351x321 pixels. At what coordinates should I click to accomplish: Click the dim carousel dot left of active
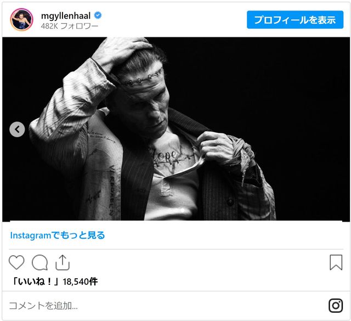point(176,210)
